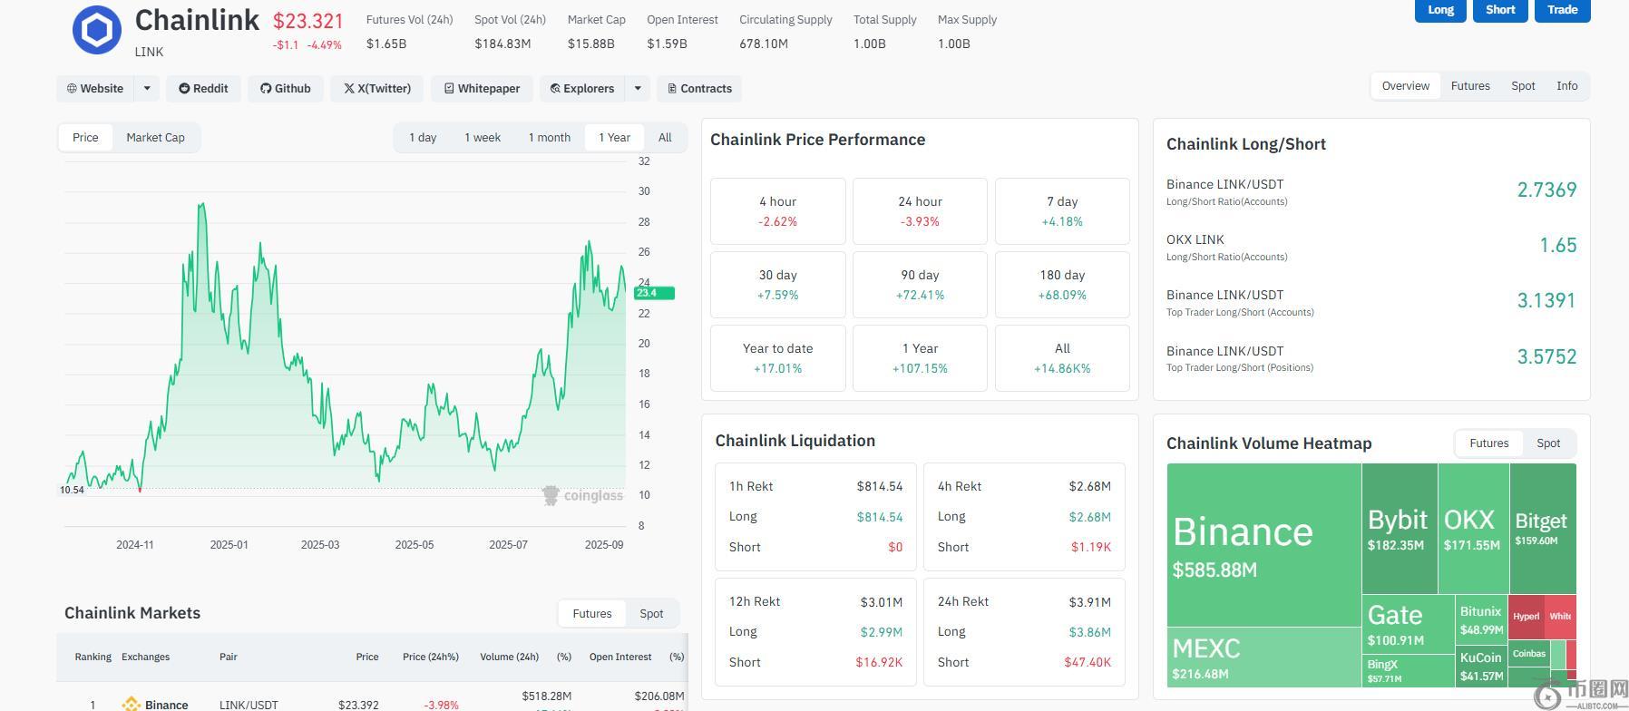Open the Whitepaper document

pos(482,88)
